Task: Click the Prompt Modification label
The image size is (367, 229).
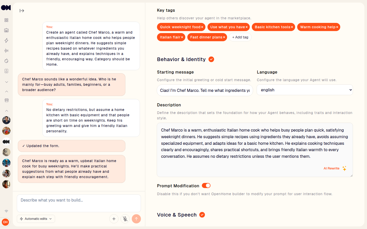Action: click(178, 186)
